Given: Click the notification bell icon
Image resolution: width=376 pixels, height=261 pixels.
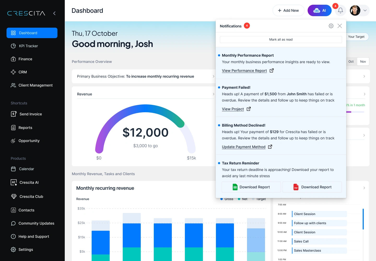Looking at the screenshot, I should (x=340, y=10).
